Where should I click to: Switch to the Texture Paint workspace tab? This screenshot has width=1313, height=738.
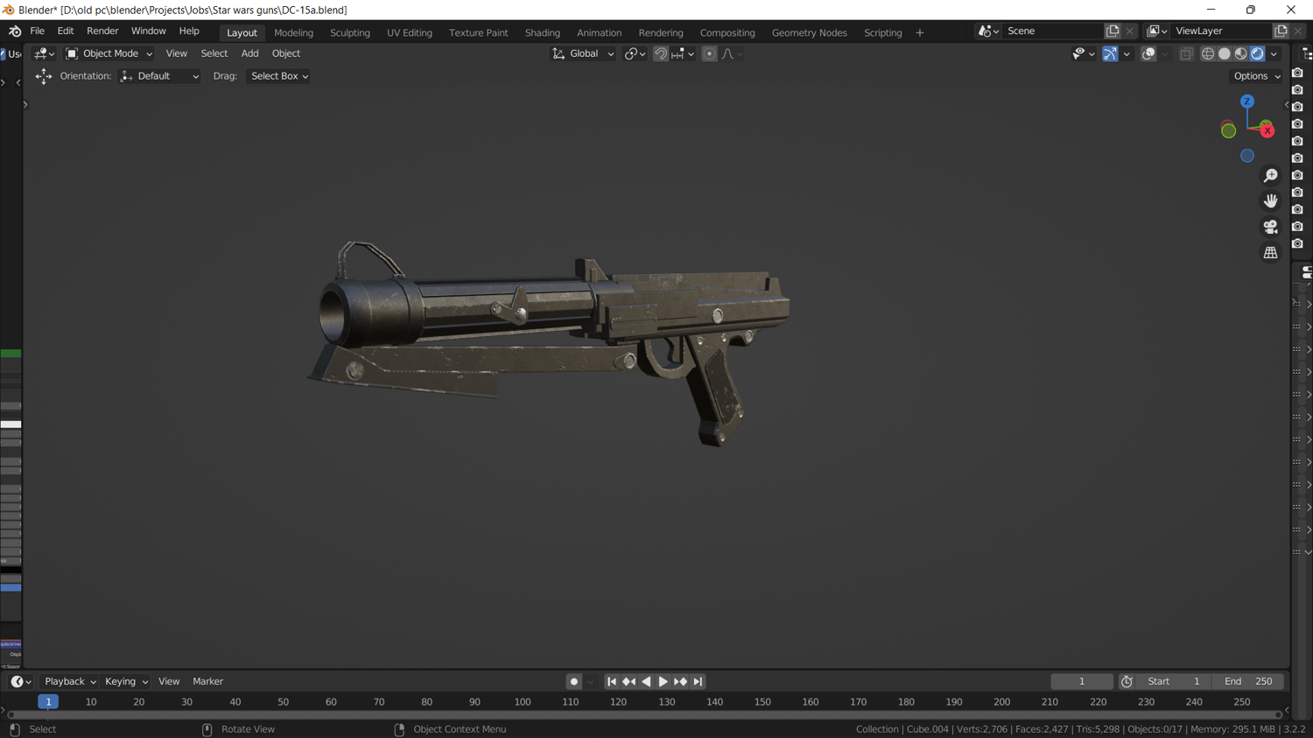tap(478, 33)
